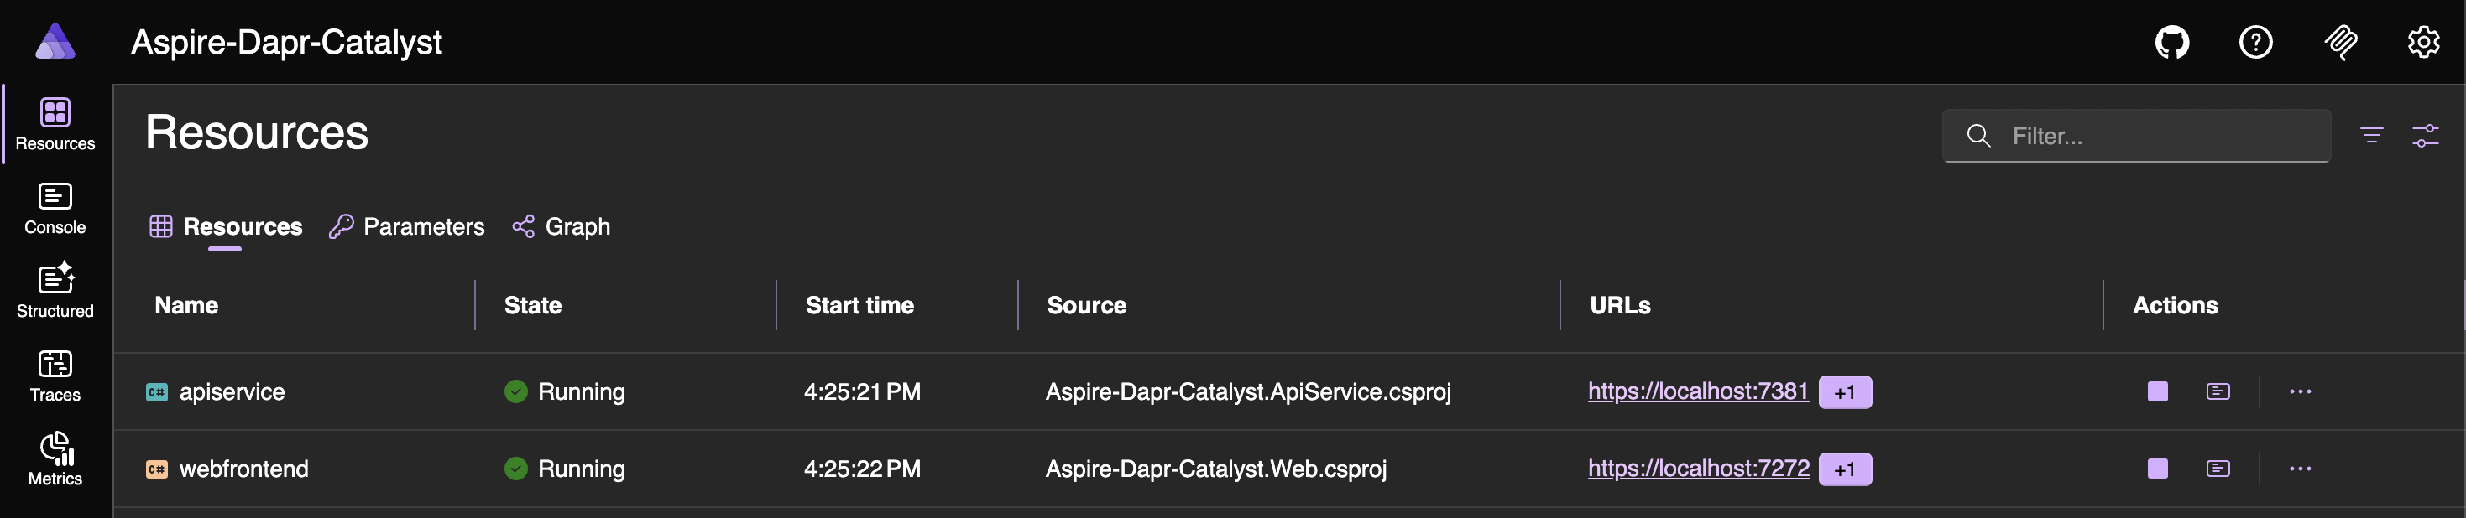Go to Console logs in sidebar
The image size is (2466, 518).
(55, 209)
